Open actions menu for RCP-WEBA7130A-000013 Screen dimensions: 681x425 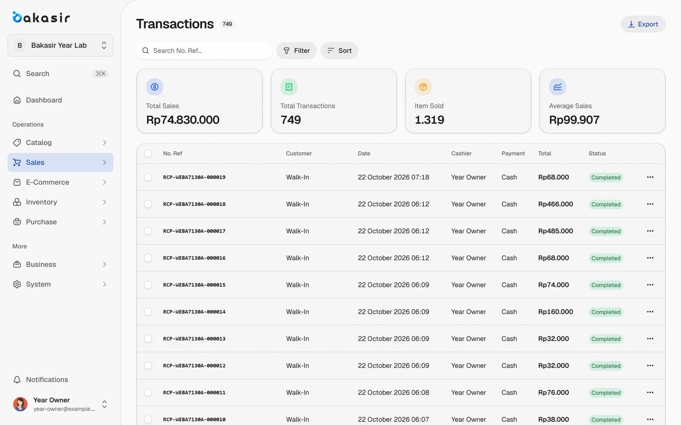[x=650, y=339]
